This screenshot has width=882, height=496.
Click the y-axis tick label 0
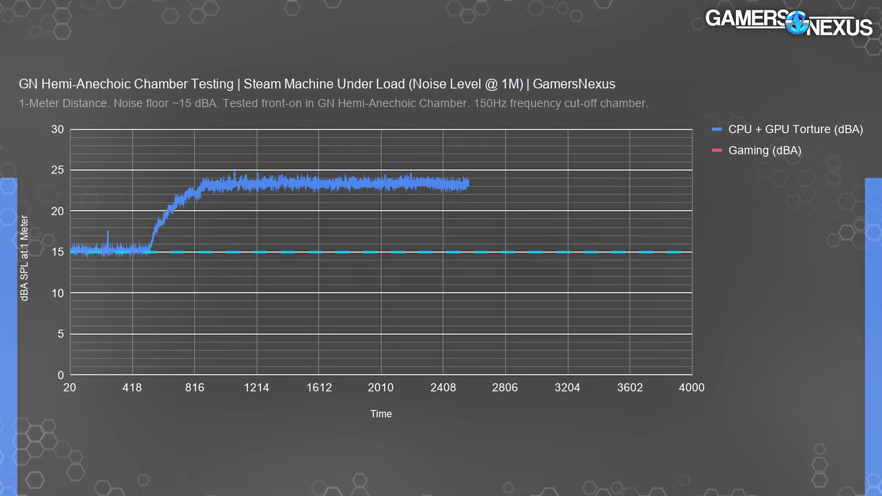pyautogui.click(x=61, y=375)
